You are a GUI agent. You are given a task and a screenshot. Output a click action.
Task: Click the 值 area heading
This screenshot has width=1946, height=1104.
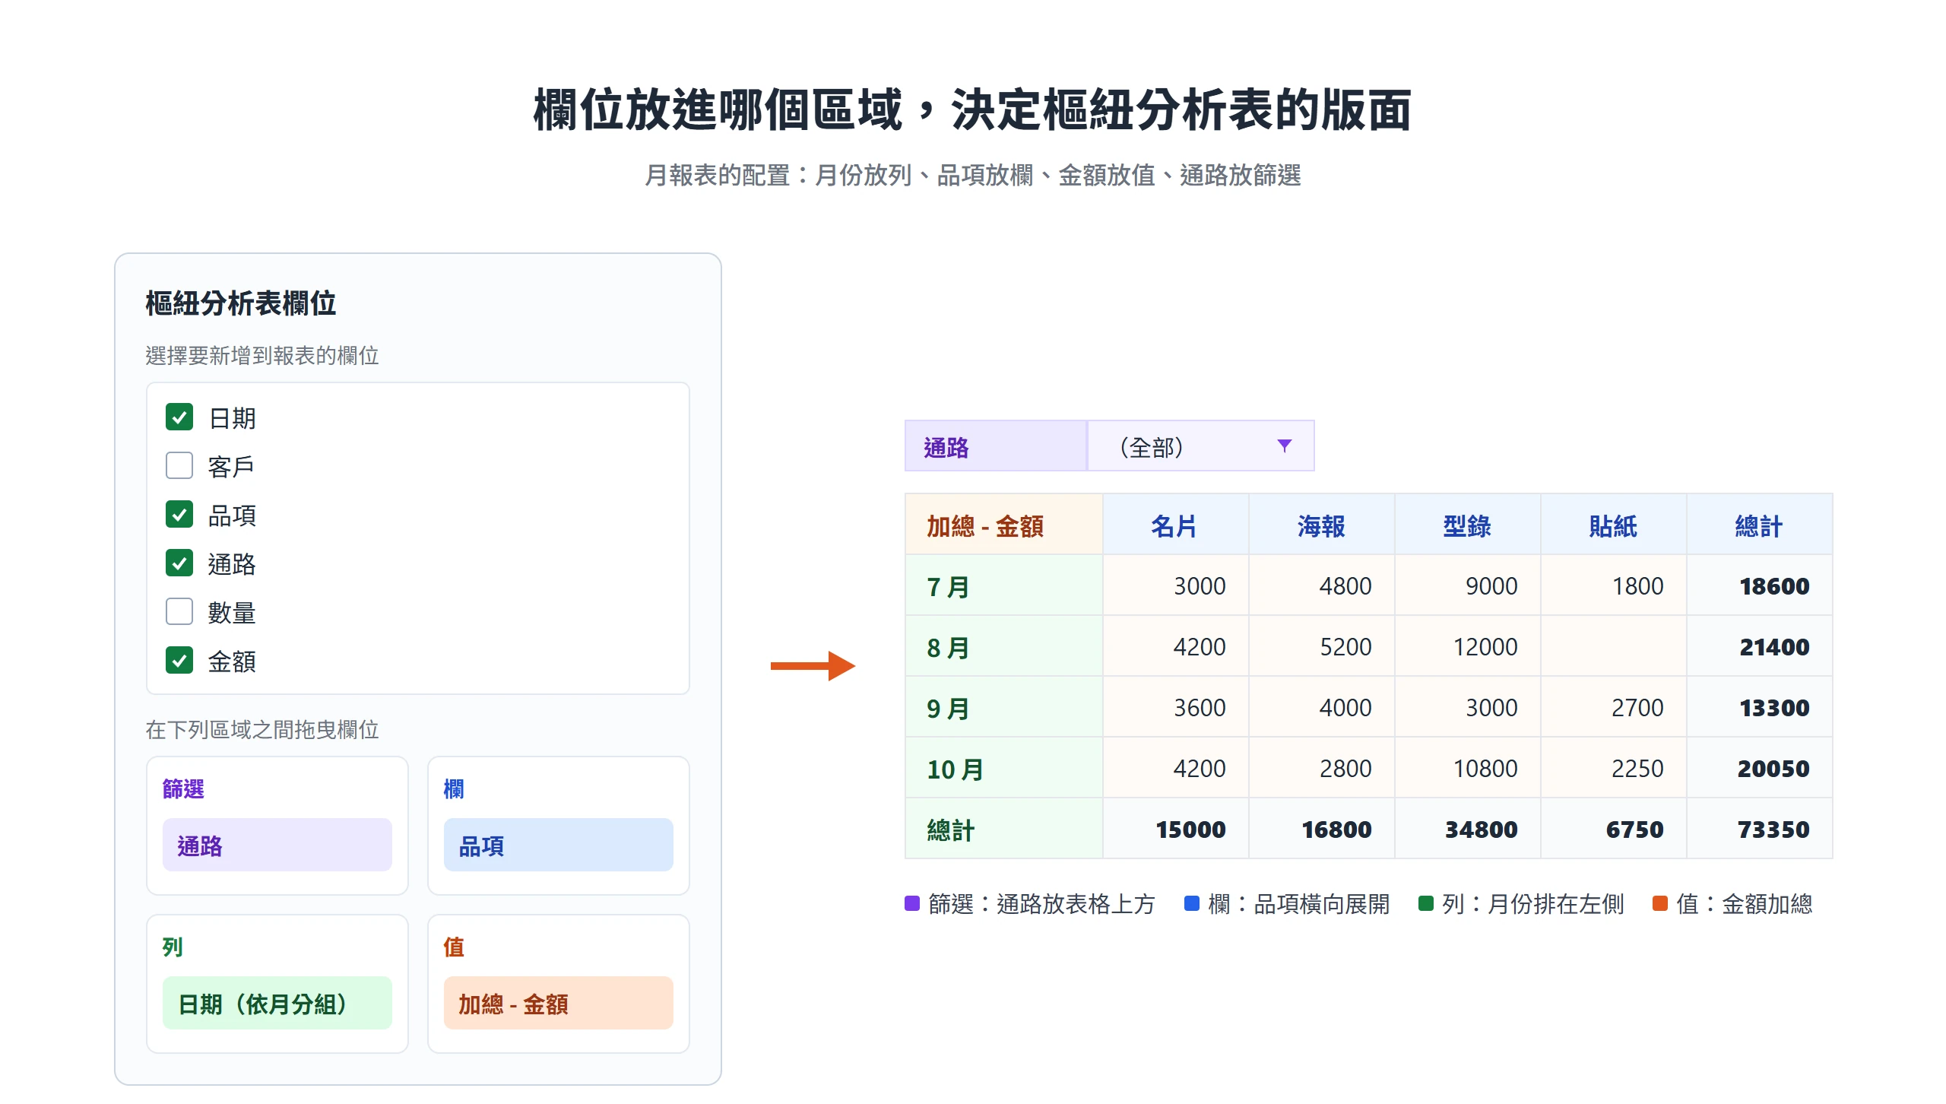[454, 947]
